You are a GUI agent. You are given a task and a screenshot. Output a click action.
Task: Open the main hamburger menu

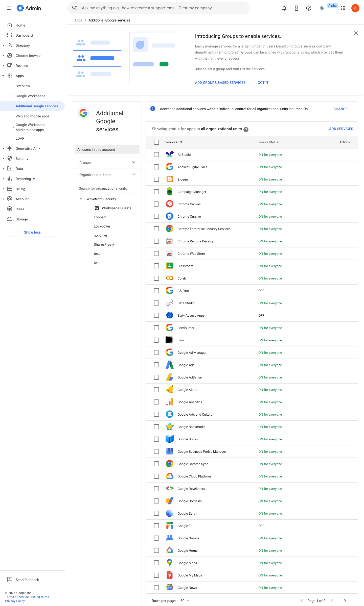coord(9,8)
